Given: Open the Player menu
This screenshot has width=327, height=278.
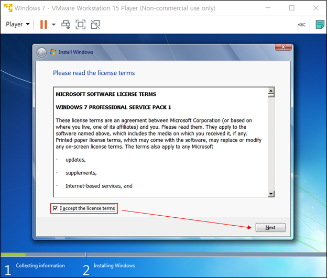Looking at the screenshot, I should (x=17, y=25).
